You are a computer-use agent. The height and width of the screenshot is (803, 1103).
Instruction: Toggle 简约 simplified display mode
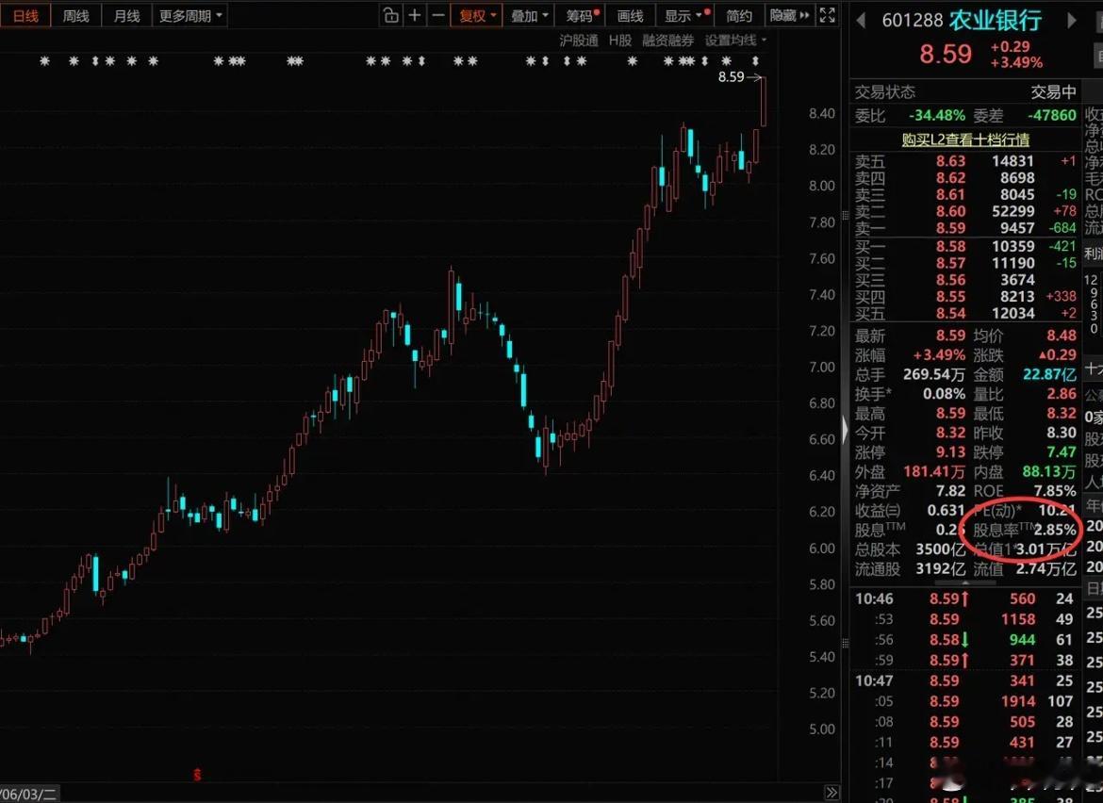pyautogui.click(x=738, y=15)
